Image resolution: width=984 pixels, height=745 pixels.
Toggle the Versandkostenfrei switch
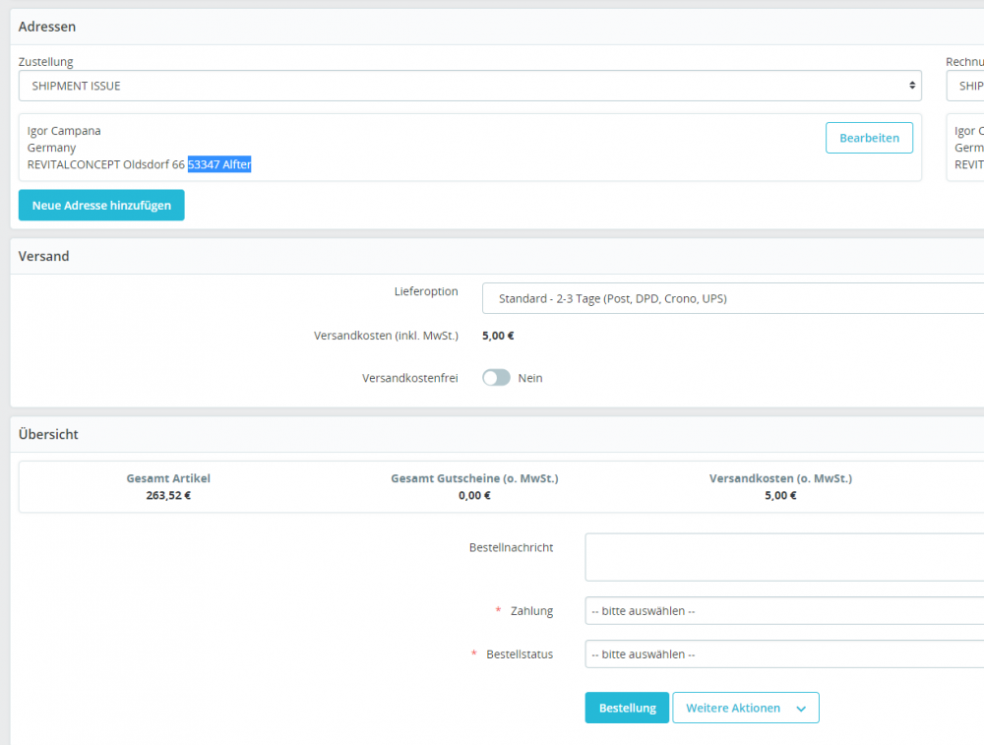coord(496,378)
